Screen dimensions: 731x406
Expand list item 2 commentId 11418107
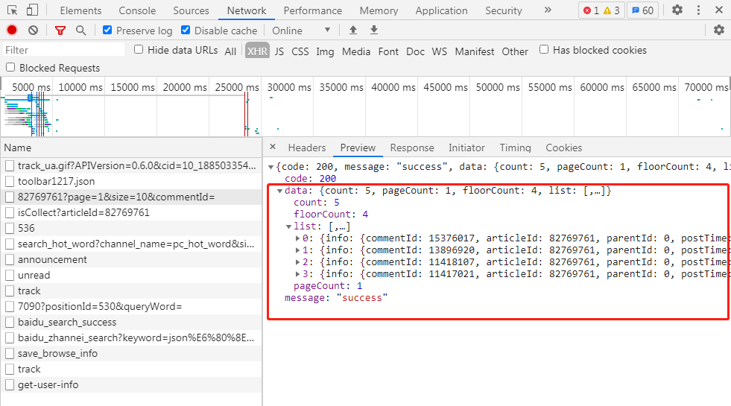(x=297, y=262)
